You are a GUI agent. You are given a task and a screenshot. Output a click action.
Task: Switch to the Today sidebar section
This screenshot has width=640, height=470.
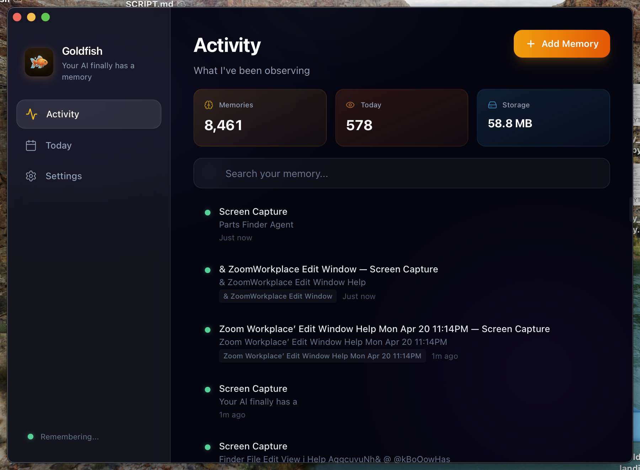(x=89, y=145)
